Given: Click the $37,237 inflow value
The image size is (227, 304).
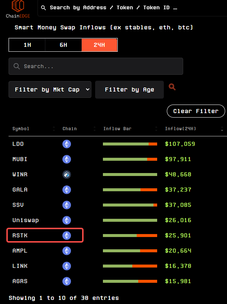Looking at the screenshot, I should [x=178, y=190].
